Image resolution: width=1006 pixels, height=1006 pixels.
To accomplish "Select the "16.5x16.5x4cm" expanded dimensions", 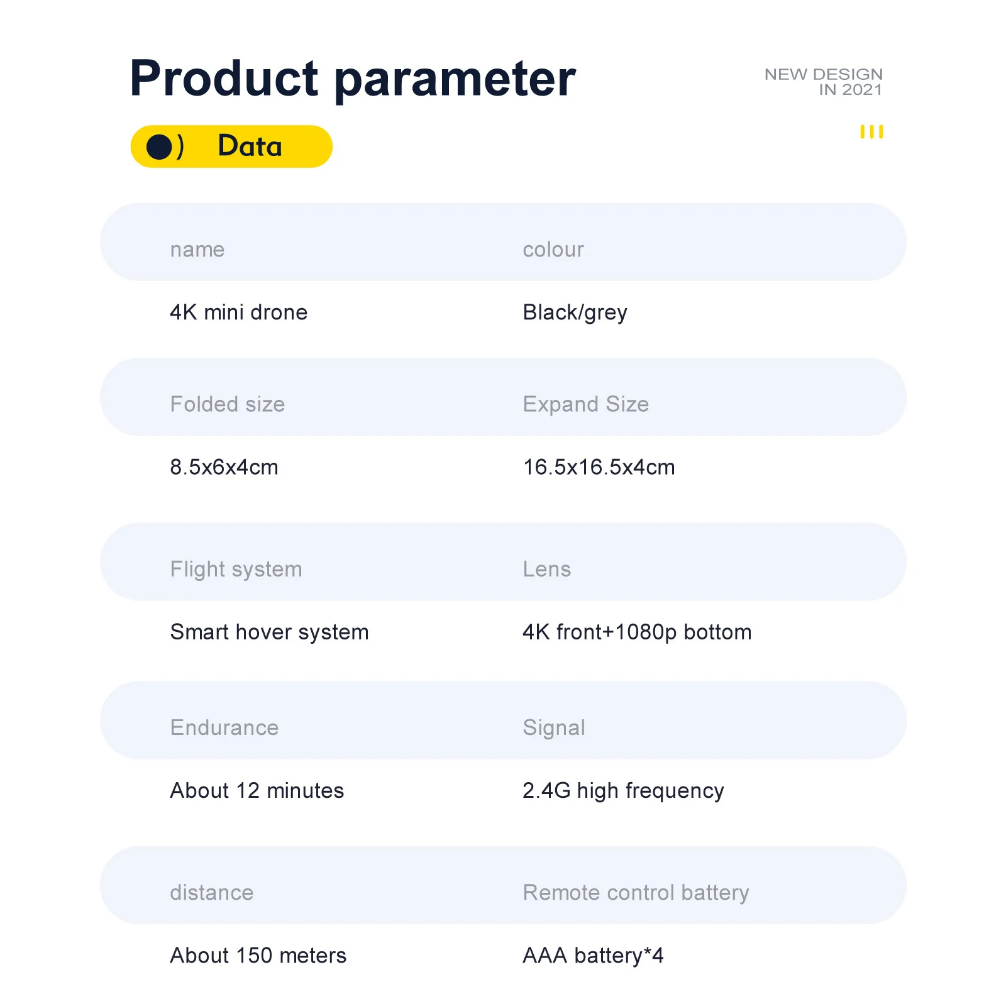I will click(599, 467).
